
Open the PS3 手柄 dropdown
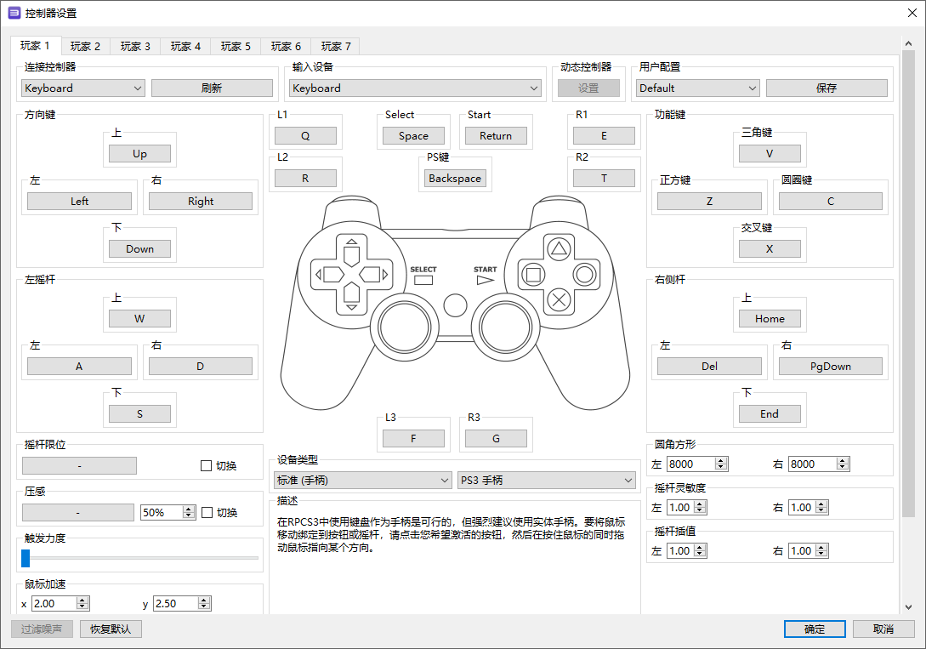tap(547, 480)
